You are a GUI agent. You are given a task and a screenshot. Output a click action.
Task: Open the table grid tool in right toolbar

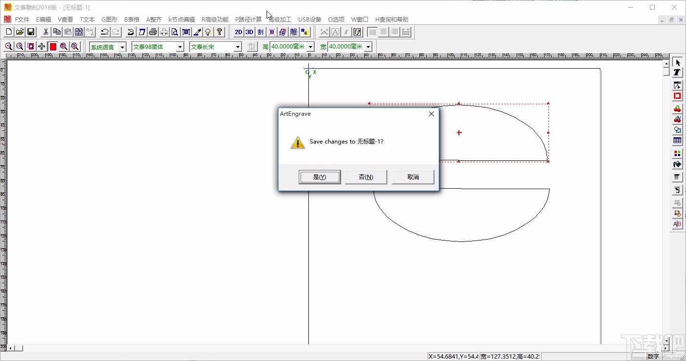[677, 141]
